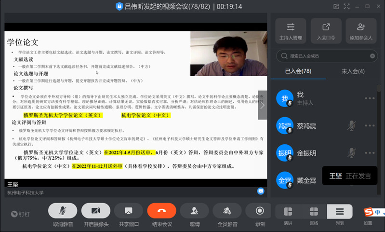Screen dimensions: 385x232
Task: Turn on camera with 开启摄像头
Action: click(x=96, y=211)
